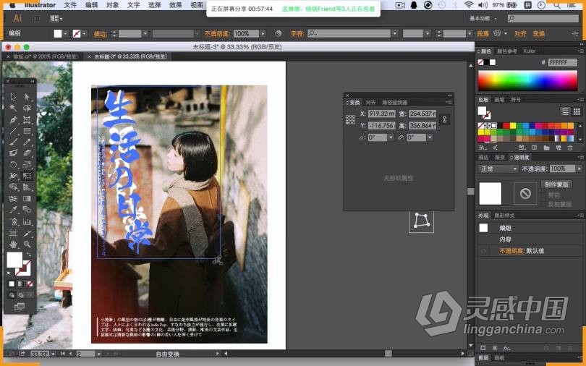This screenshot has height=366, width=586.
Task: Click the Free Distort widget icon
Action: click(421, 221)
